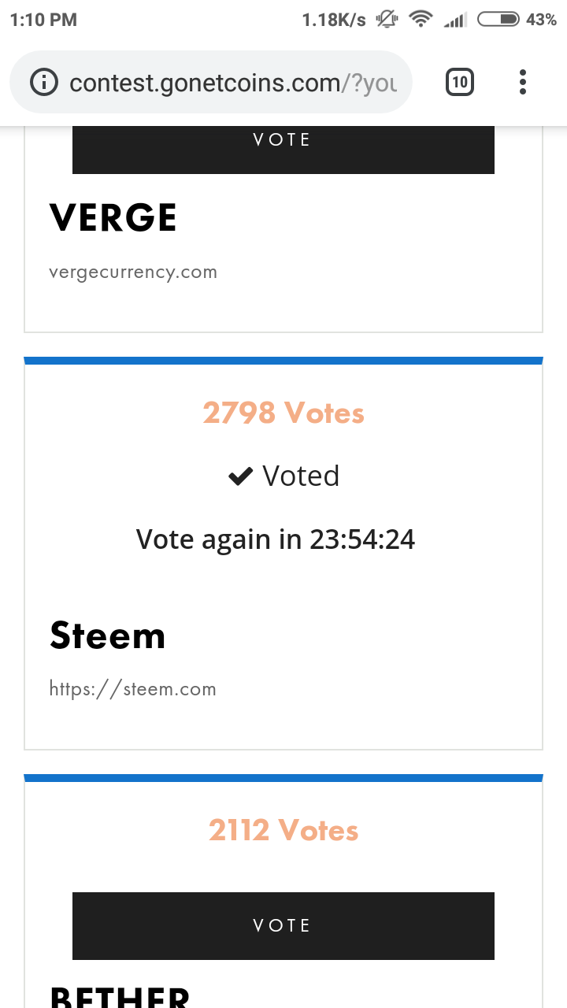Tap the Wi-Fi status icon
This screenshot has width=567, height=1008.
[422, 20]
